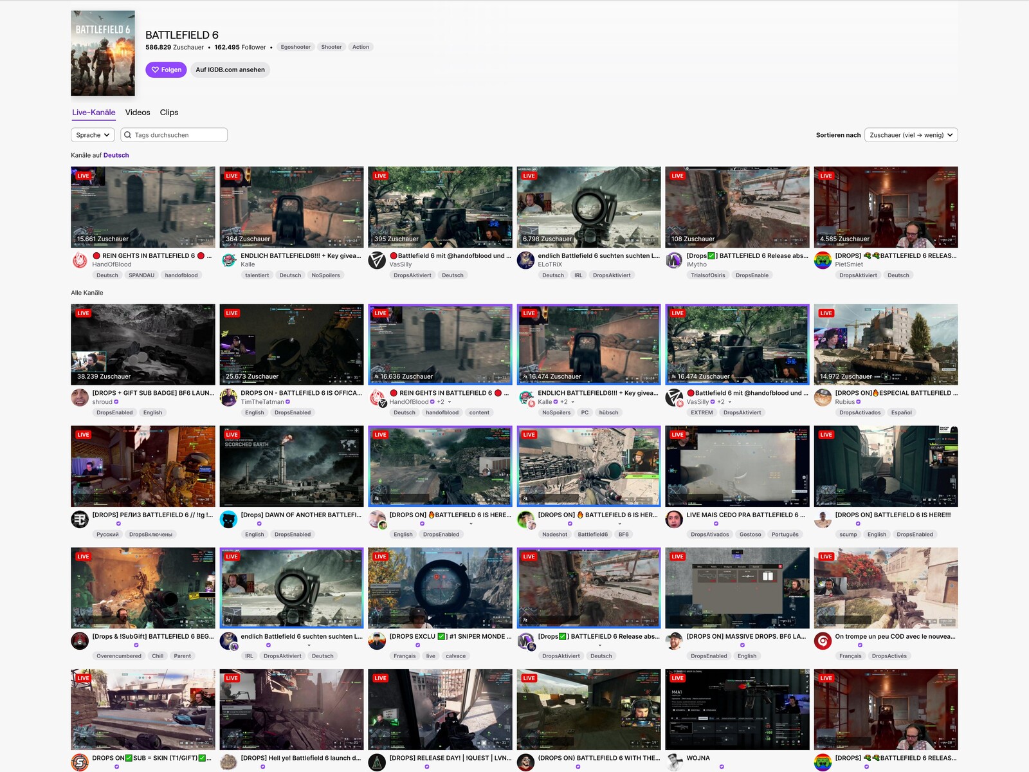This screenshot has height=772, width=1029.
Task: Open the Rubius channel avatar
Action: point(823,398)
